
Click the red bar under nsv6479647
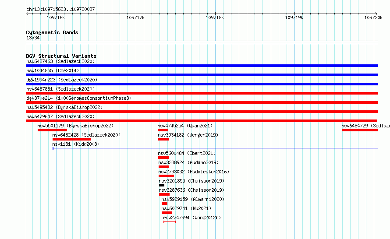tap(202, 121)
